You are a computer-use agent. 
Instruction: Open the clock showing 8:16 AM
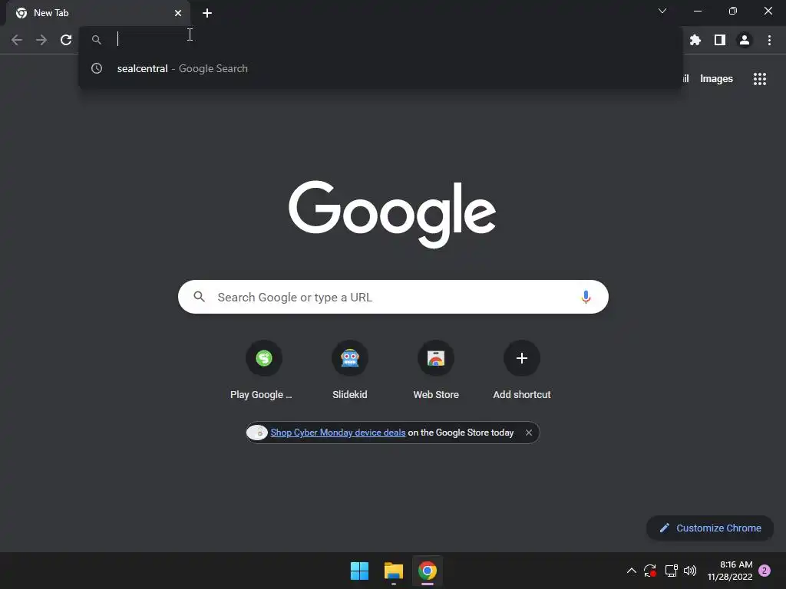tap(730, 571)
